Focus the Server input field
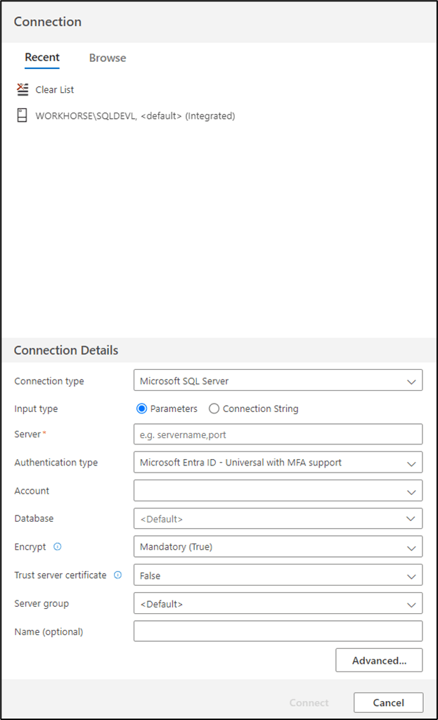Image resolution: width=438 pixels, height=720 pixels. tap(278, 435)
